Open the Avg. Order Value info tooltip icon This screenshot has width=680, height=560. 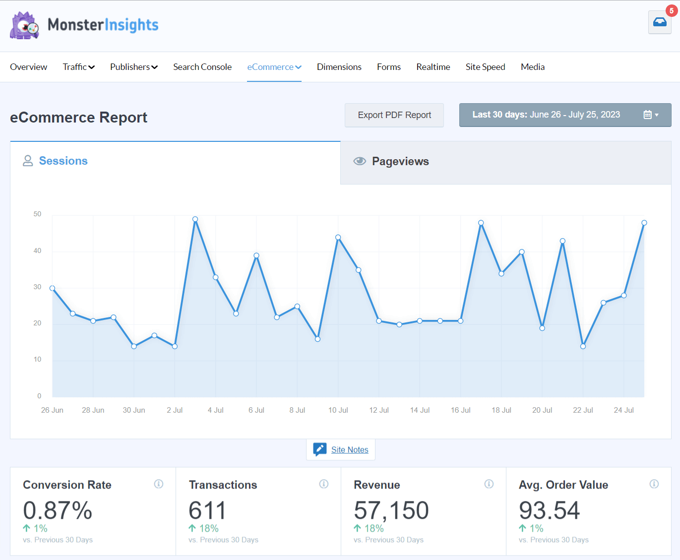(654, 484)
